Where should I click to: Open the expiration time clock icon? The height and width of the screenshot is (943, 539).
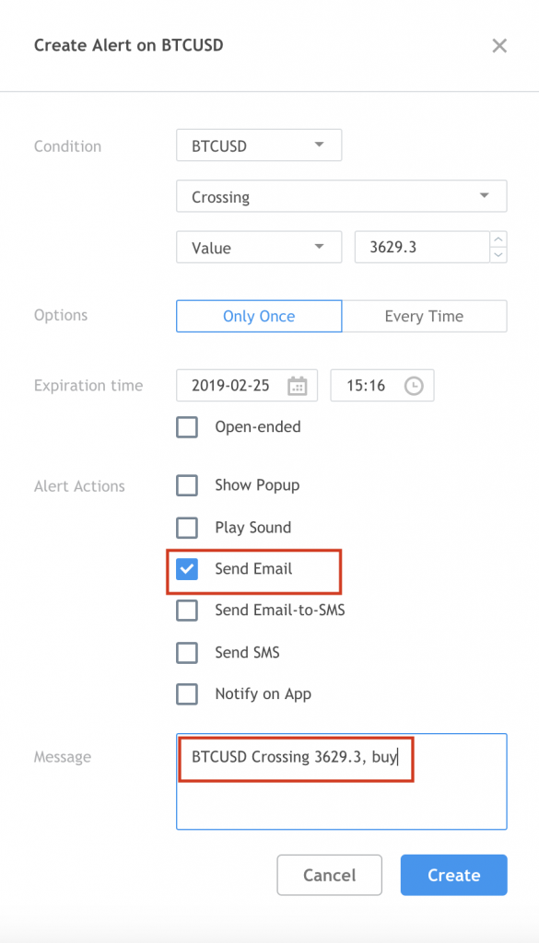[414, 386]
